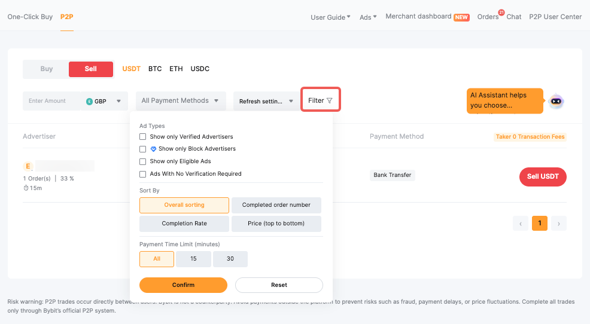This screenshot has width=590, height=324.
Task: Select the BTC coin tab
Action: [155, 69]
